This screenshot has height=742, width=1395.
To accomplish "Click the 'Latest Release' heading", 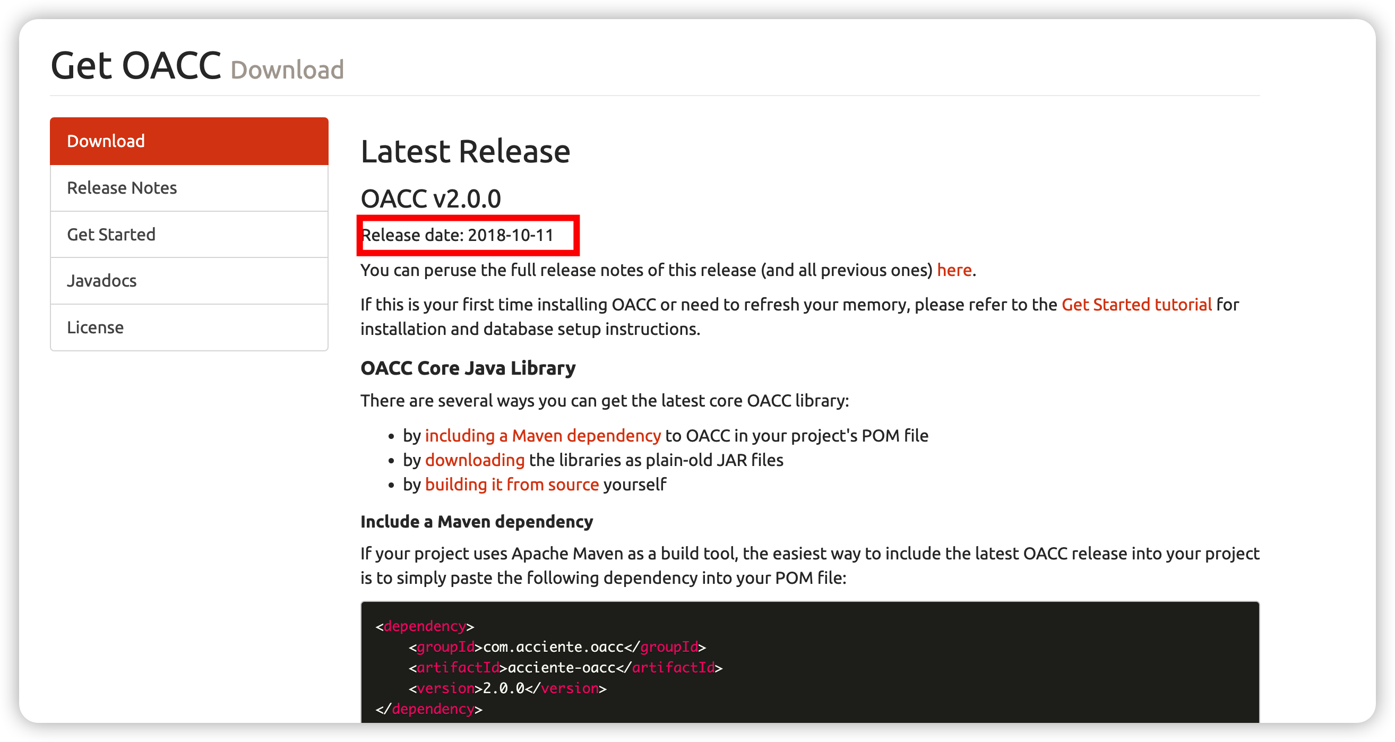I will click(x=465, y=151).
